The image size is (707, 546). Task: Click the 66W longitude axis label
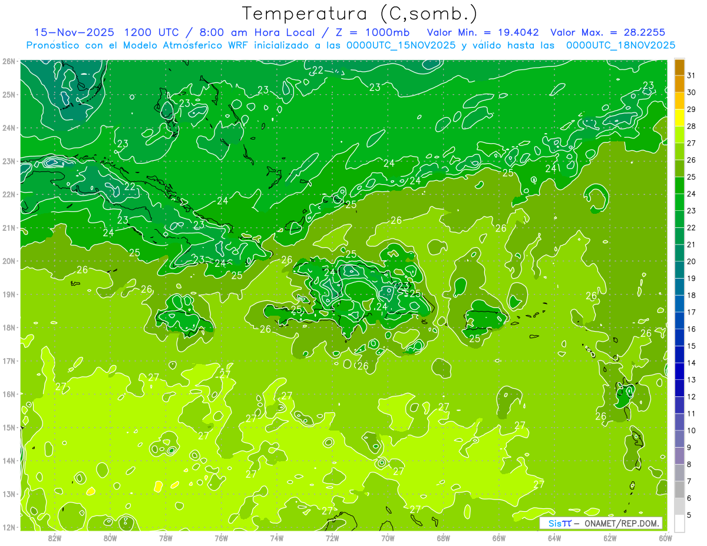(499, 538)
